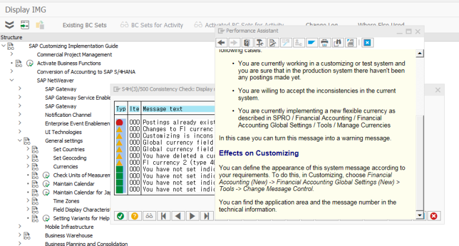459x246 pixels.
Task: Expand the Commercial Project Management node
Action: point(12,54)
